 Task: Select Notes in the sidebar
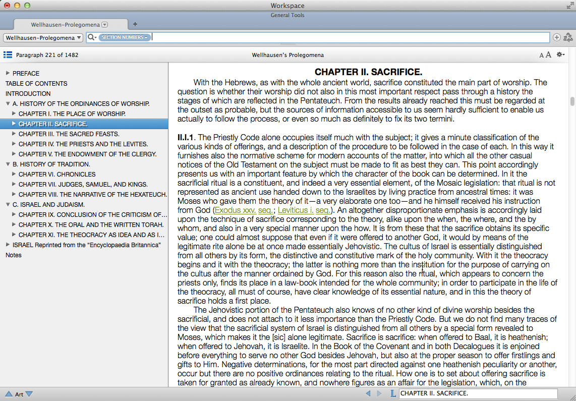point(14,255)
